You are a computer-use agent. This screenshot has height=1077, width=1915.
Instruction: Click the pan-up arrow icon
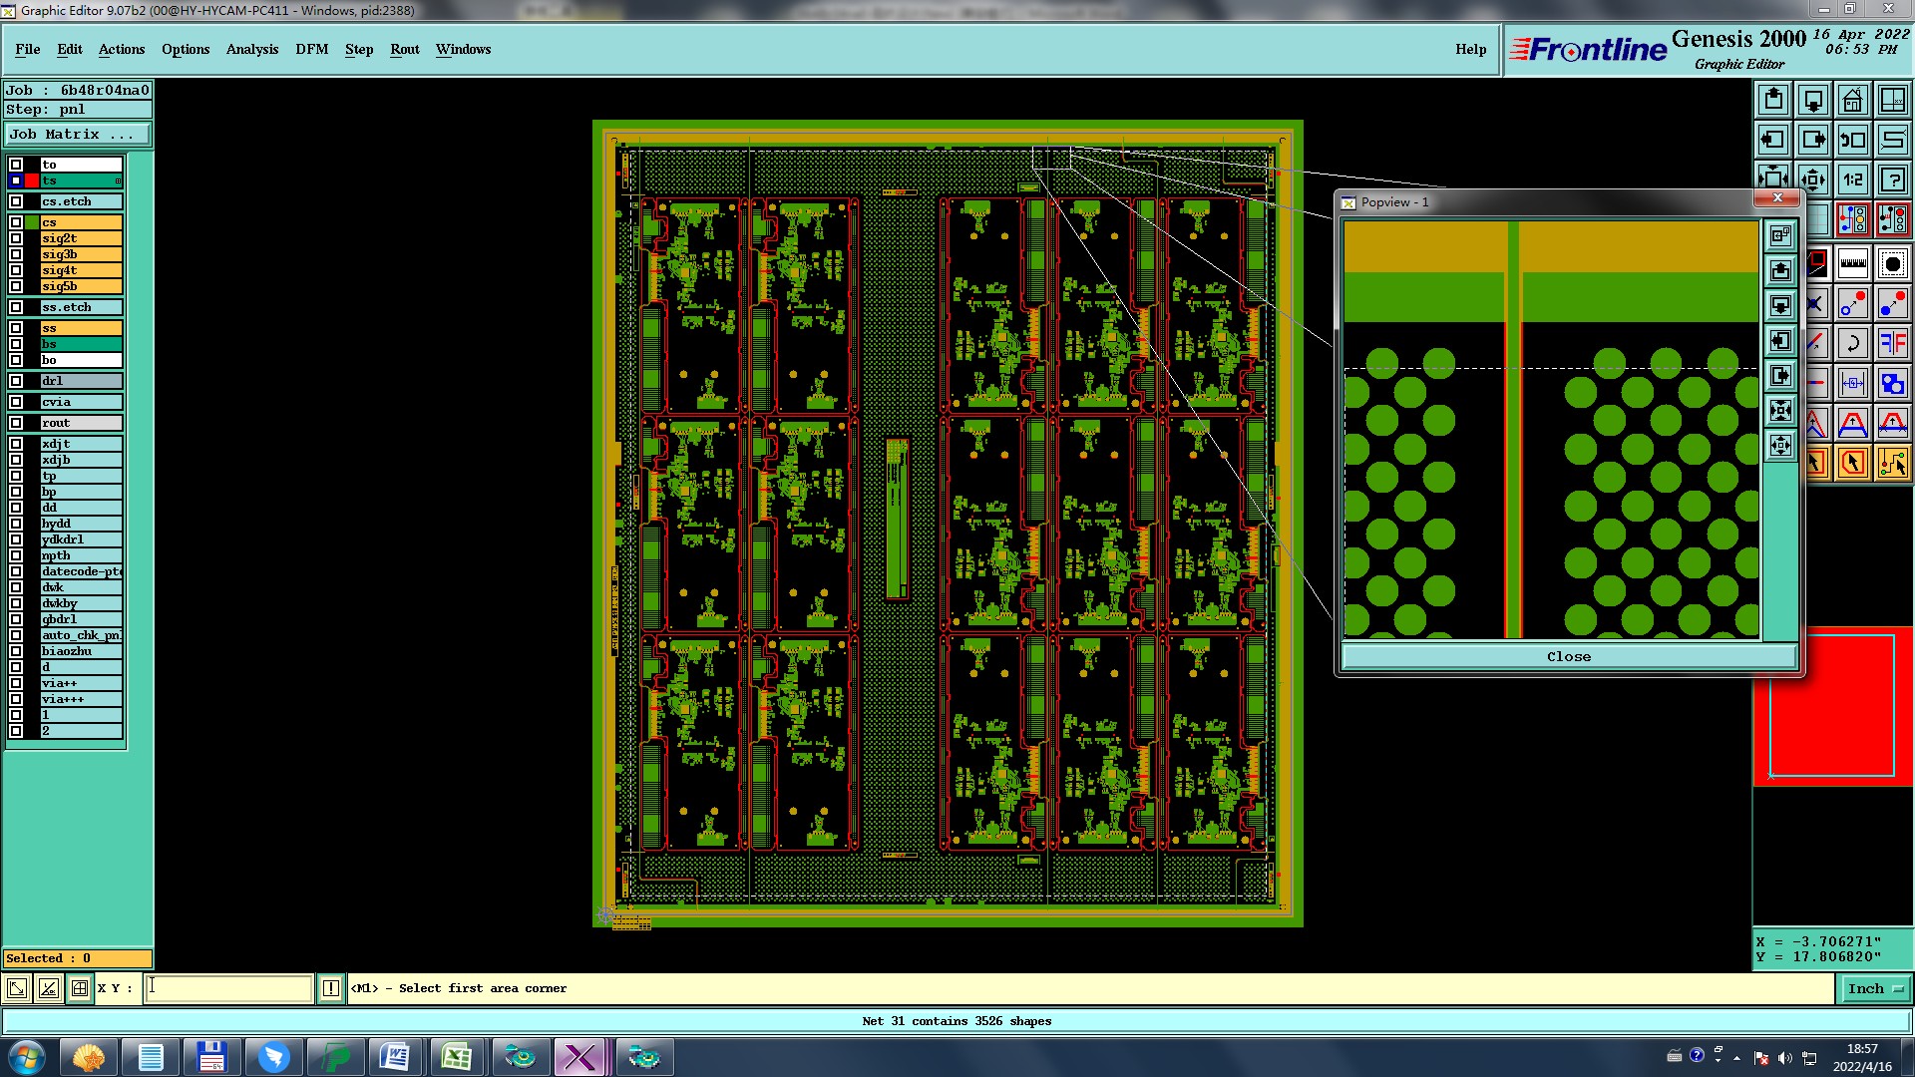click(x=1773, y=100)
